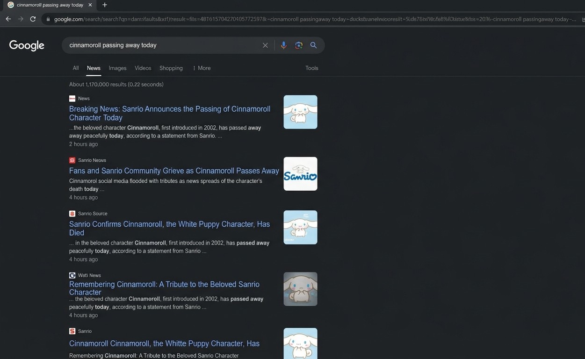Open the Shopping tab

pos(171,68)
